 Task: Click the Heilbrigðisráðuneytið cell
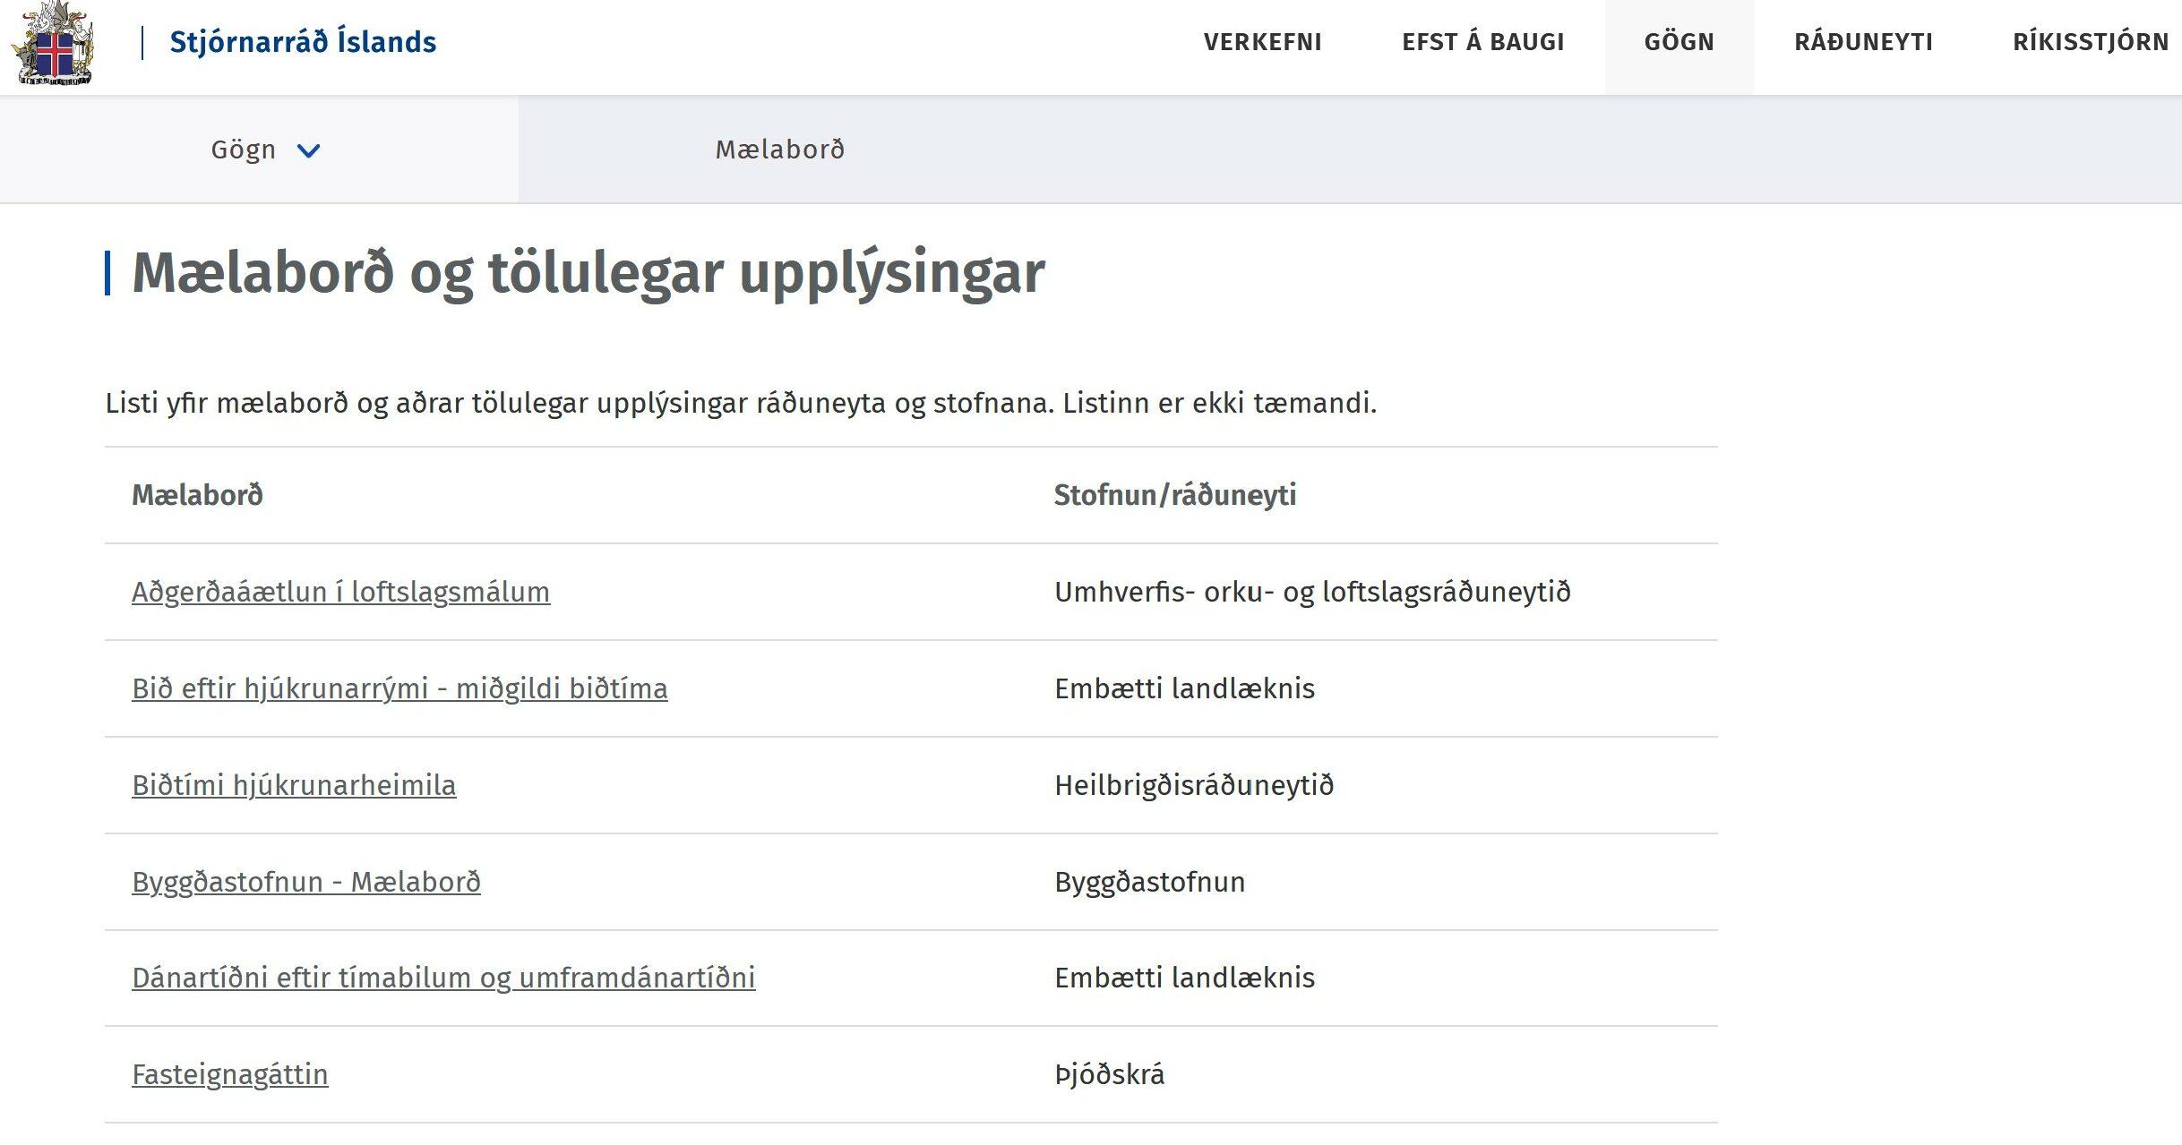tap(1194, 786)
